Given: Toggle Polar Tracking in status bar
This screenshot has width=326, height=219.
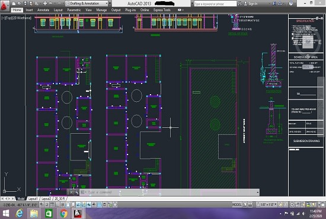Looking at the screenshot, I should coord(62,205).
